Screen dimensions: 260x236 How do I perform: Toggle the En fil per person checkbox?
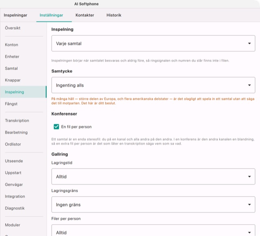click(56, 127)
